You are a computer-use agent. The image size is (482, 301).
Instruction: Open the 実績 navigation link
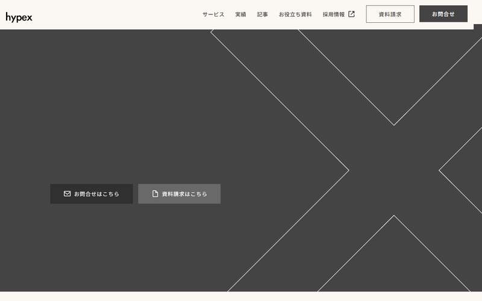(x=240, y=14)
